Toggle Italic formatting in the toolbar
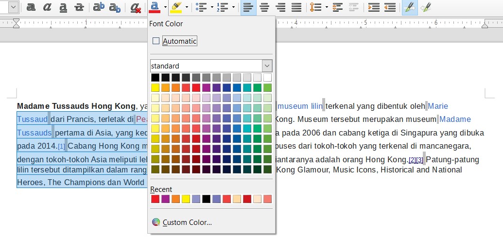503x239 pixels. 47,7
